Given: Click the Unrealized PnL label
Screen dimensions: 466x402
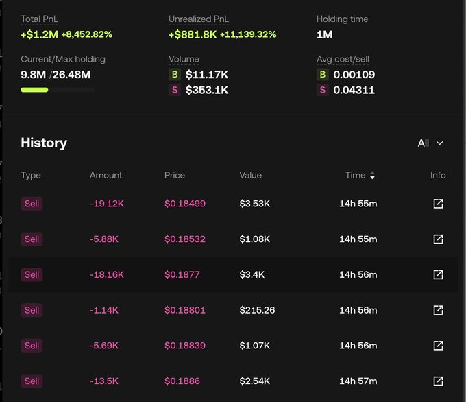Looking at the screenshot, I should point(199,19).
